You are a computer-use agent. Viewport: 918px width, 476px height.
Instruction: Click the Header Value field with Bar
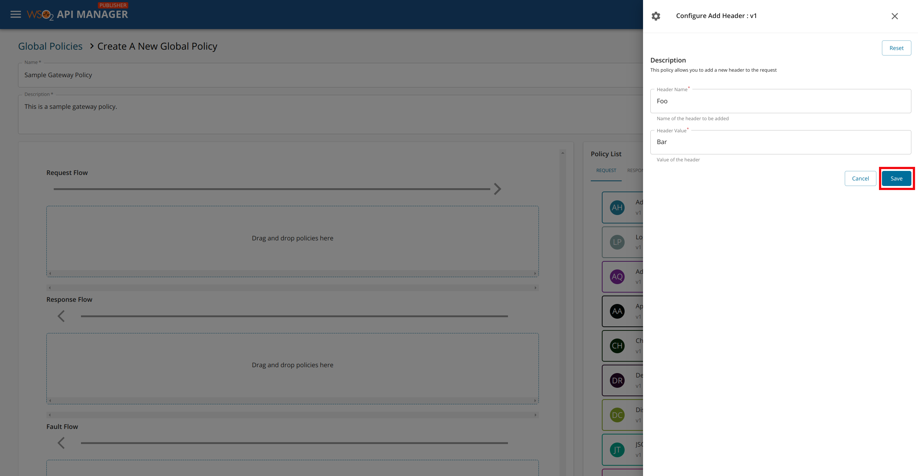780,142
